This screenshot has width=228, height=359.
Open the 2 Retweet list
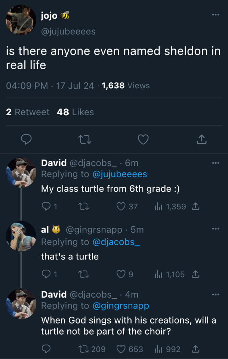28,112
